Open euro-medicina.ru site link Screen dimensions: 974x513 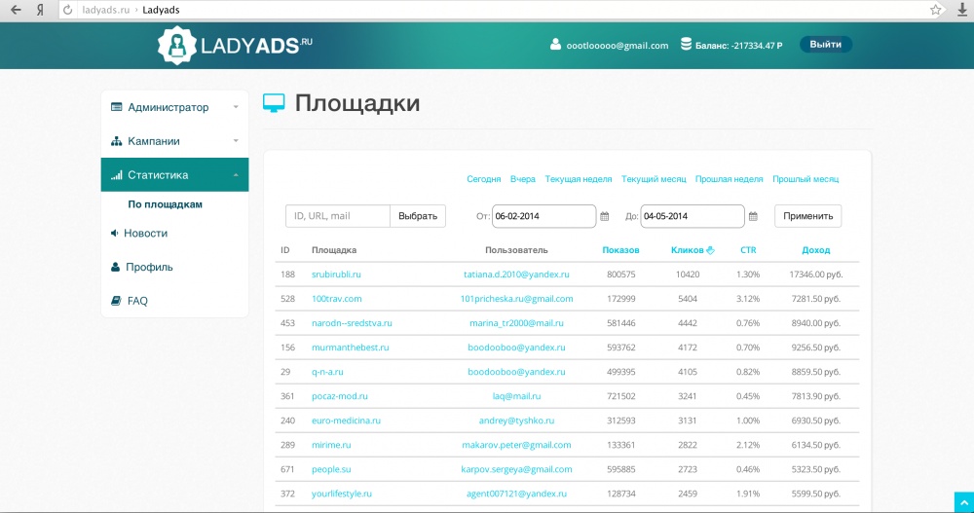tap(346, 421)
